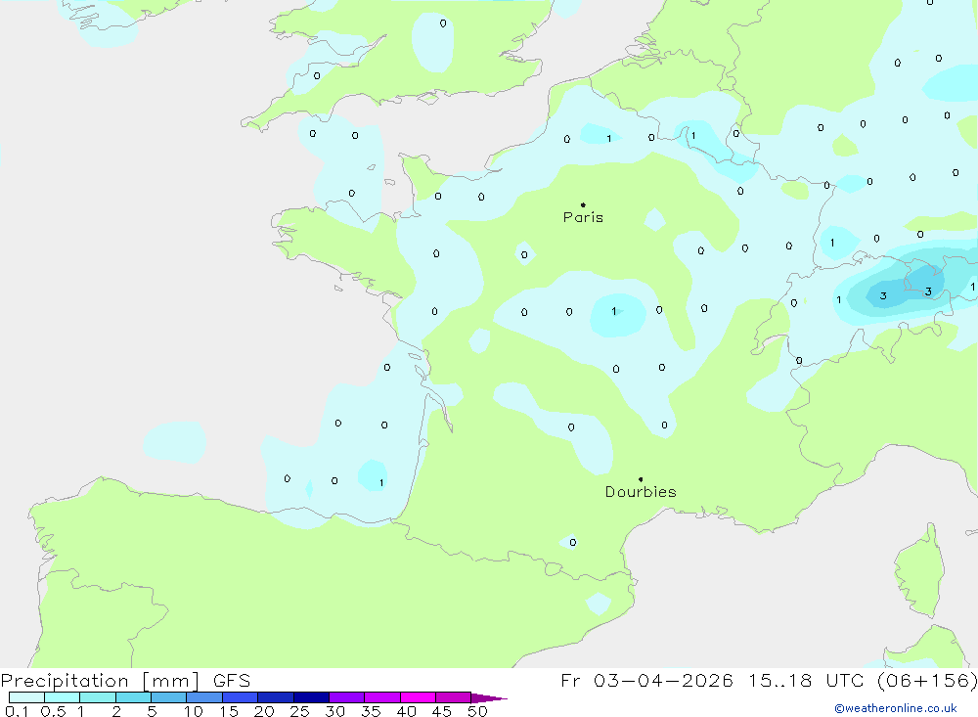978x717 pixels.
Task: Click the legend scale label '25'
Action: 299,711
